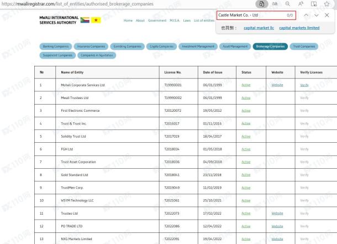Select the Trust Companies tab
This screenshot has height=244, width=337.
(304, 46)
